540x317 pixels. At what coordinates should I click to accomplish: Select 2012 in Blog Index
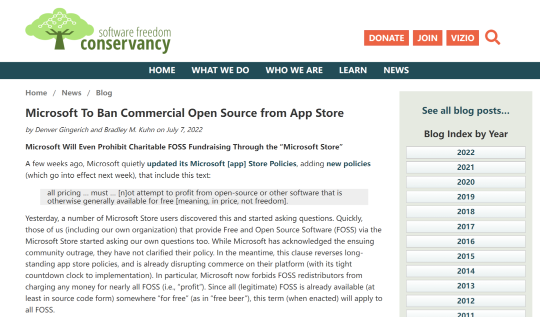(x=465, y=301)
